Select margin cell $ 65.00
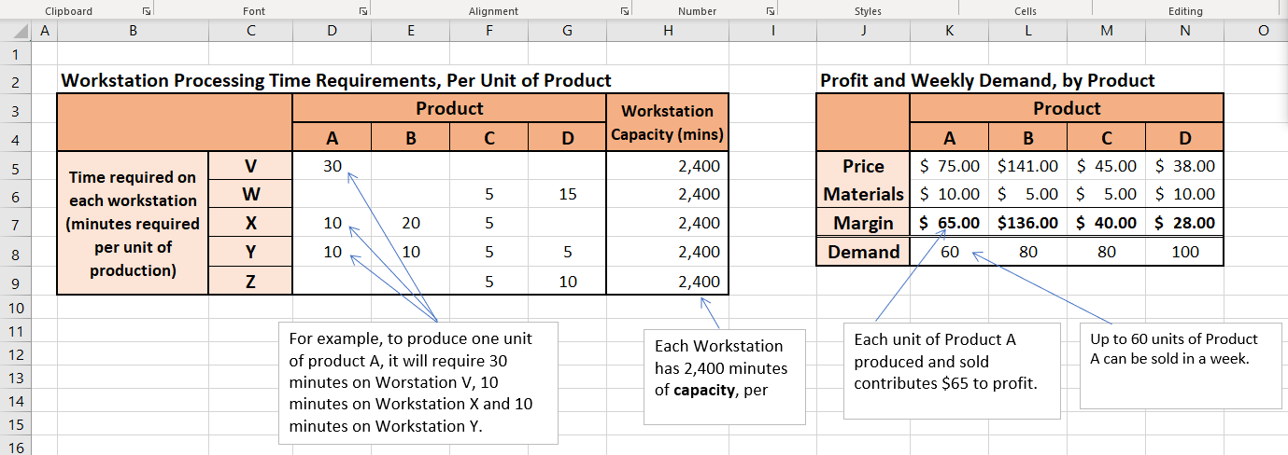This screenshot has width=1288, height=455. (x=949, y=224)
